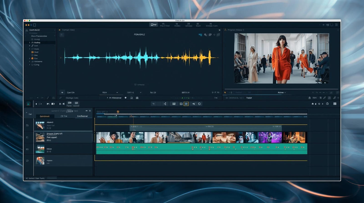The image size is (364, 203).
Task: Switch to the highlighted first top workspace tab
Action: click(x=153, y=25)
